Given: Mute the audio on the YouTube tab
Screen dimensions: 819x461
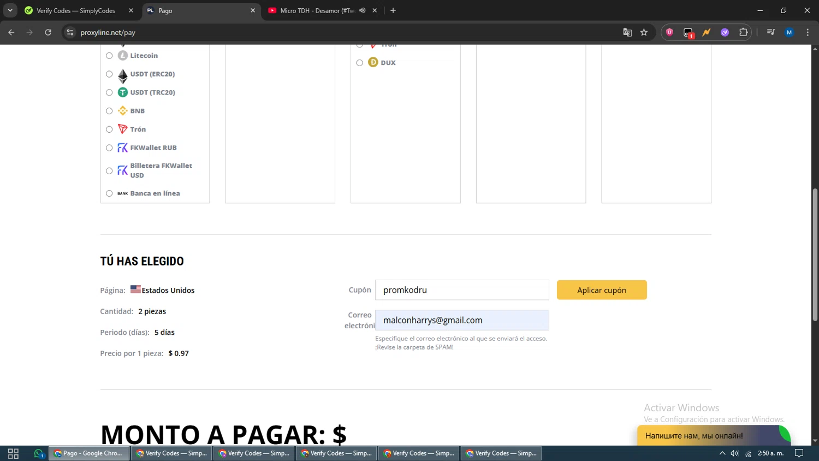Looking at the screenshot, I should click(363, 10).
